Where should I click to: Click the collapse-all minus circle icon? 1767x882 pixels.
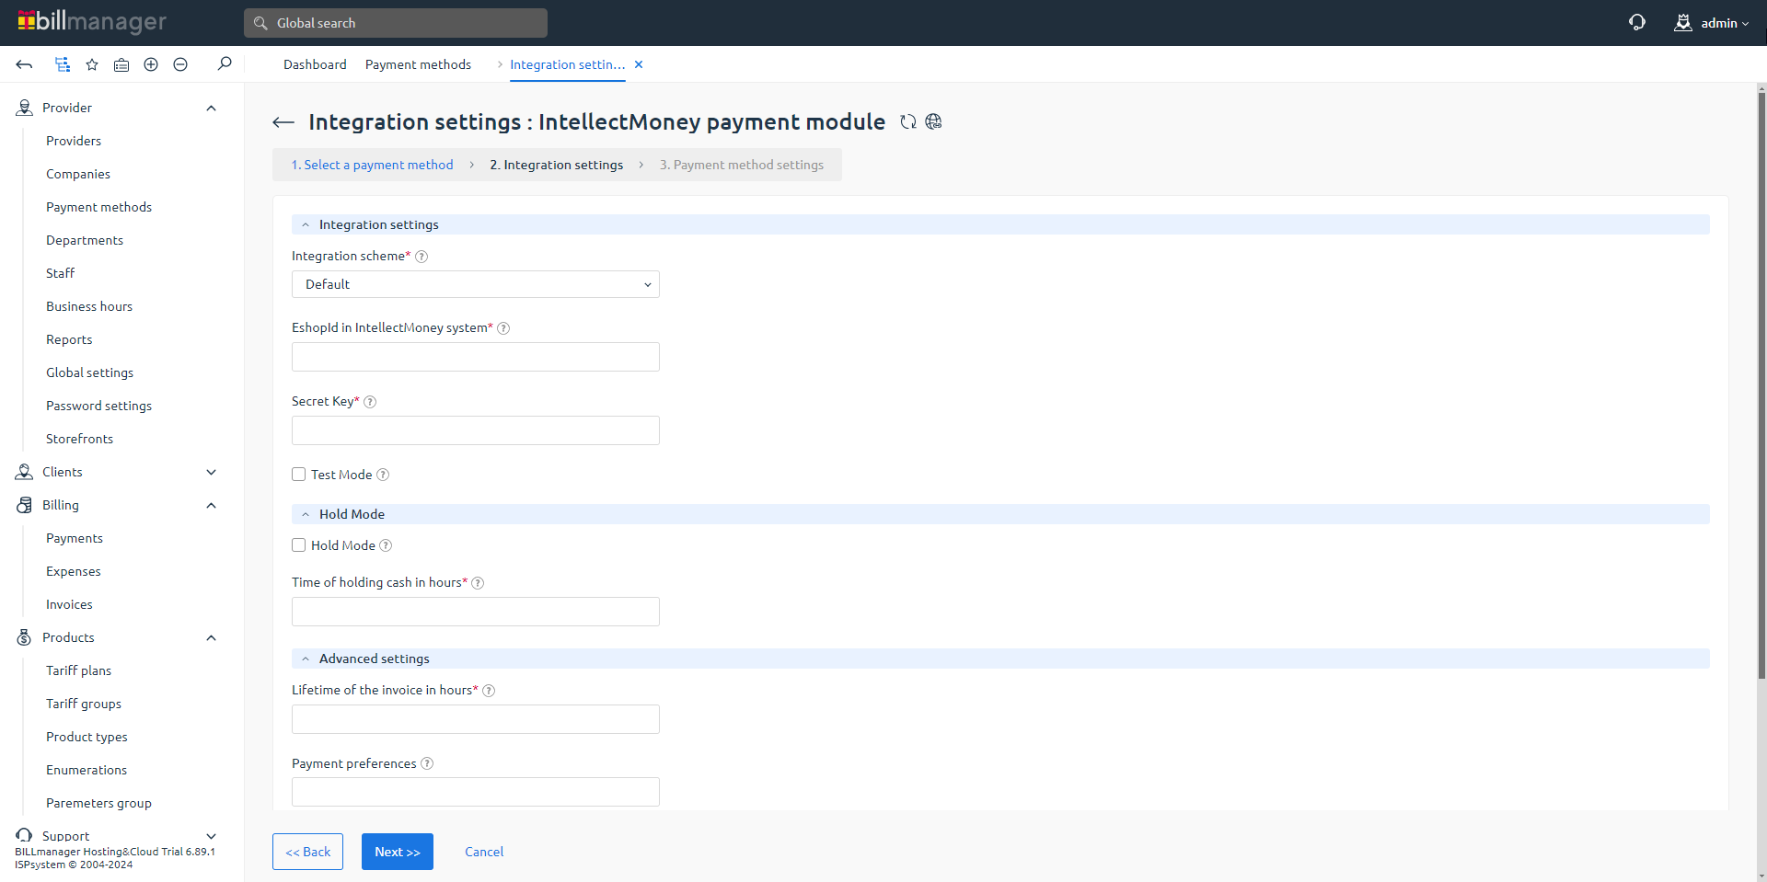click(x=180, y=64)
